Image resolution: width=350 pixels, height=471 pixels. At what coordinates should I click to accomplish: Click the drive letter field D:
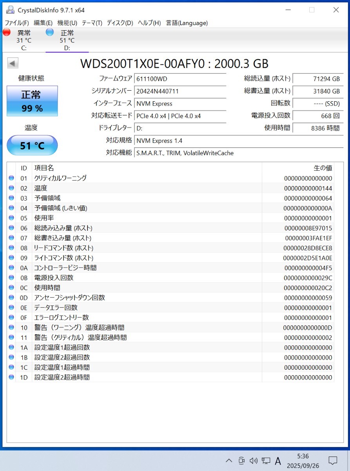180,128
